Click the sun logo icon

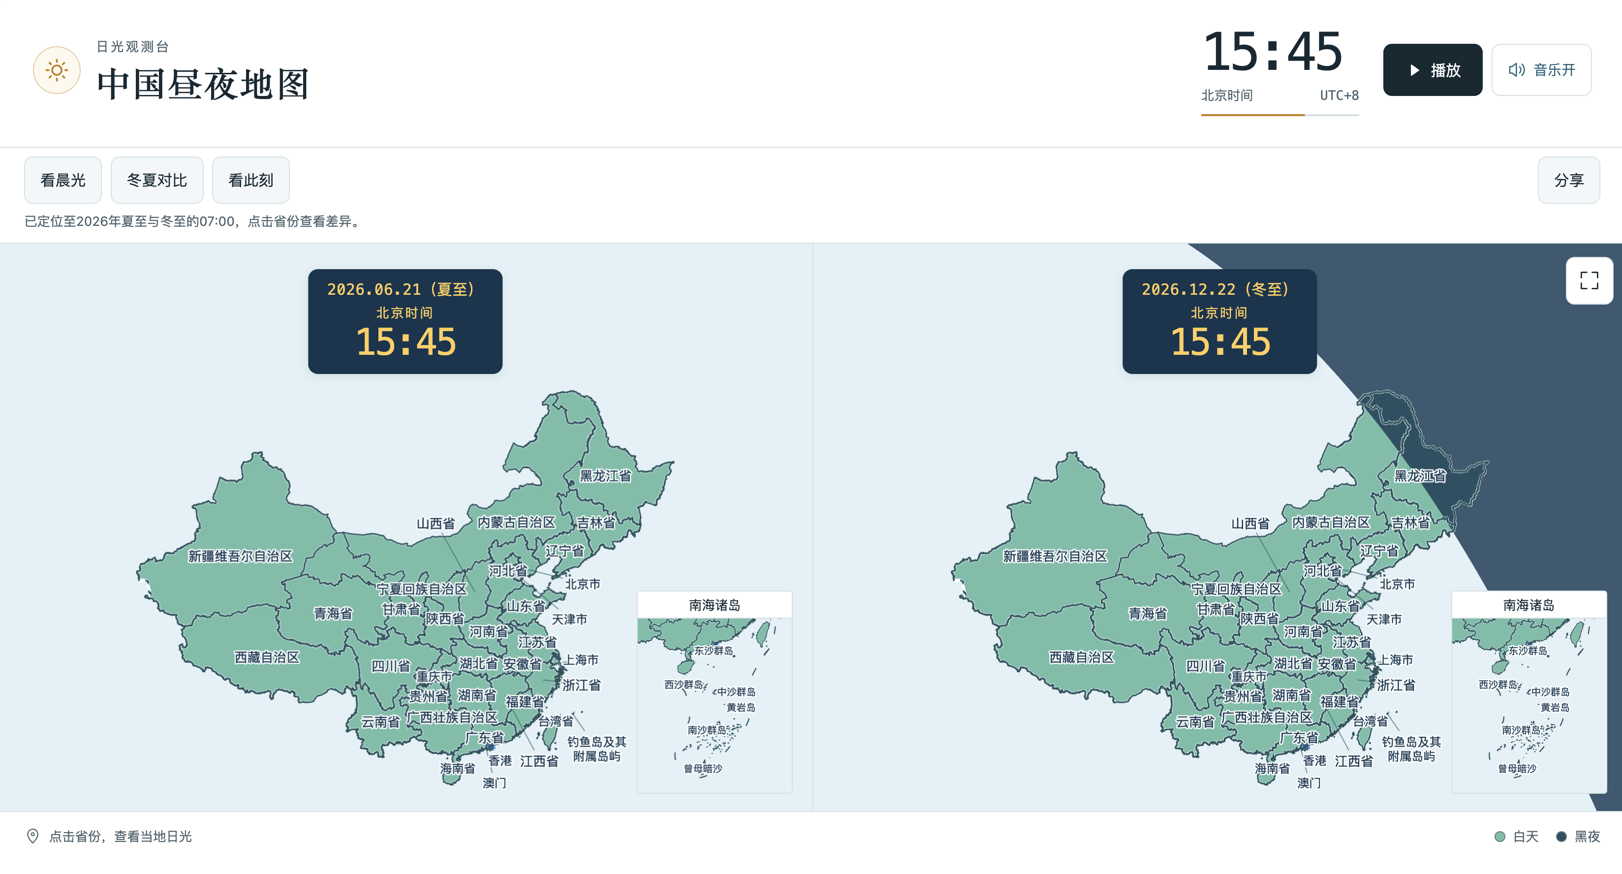tap(57, 70)
